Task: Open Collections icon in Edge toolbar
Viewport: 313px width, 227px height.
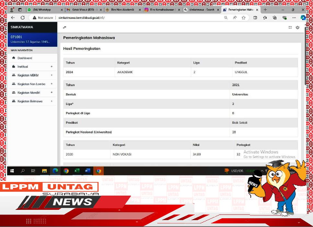Action: click(x=275, y=18)
